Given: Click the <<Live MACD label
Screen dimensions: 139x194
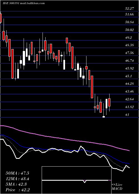Looking at the screenshot, I should [117, 187].
